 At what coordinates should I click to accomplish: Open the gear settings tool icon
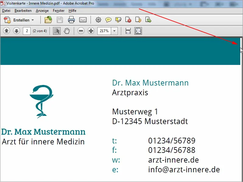98,20
